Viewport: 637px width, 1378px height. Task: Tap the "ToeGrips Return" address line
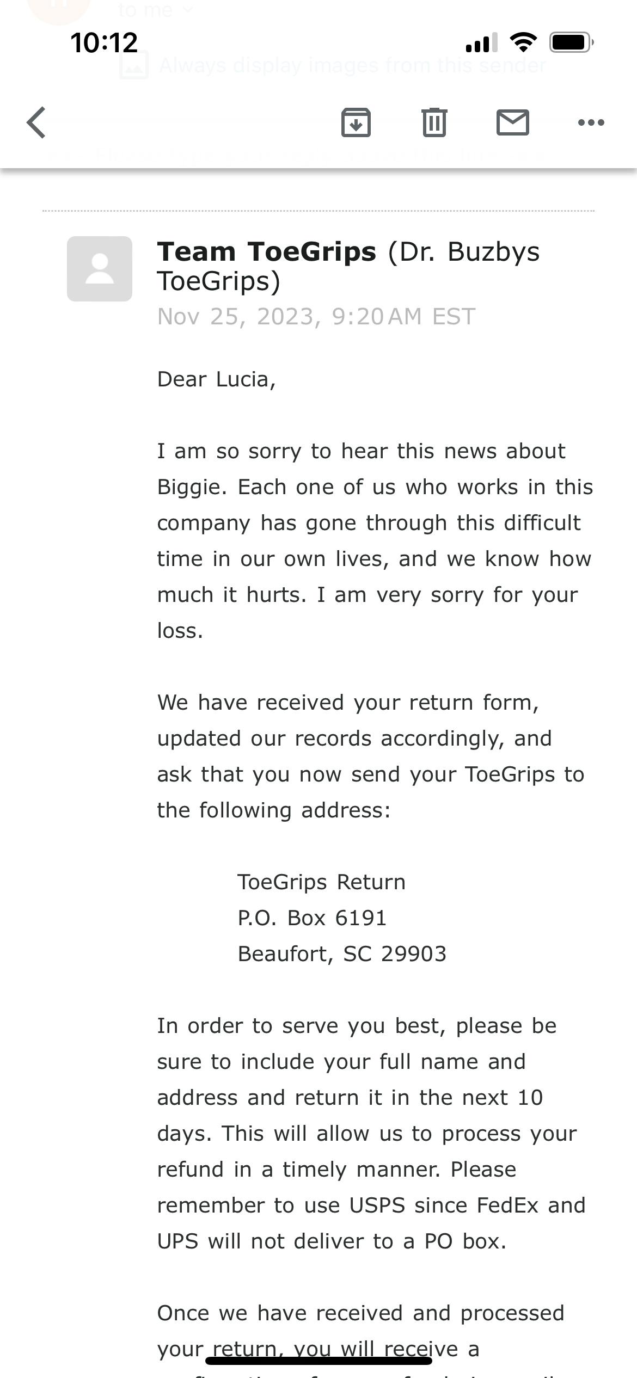coord(321,882)
